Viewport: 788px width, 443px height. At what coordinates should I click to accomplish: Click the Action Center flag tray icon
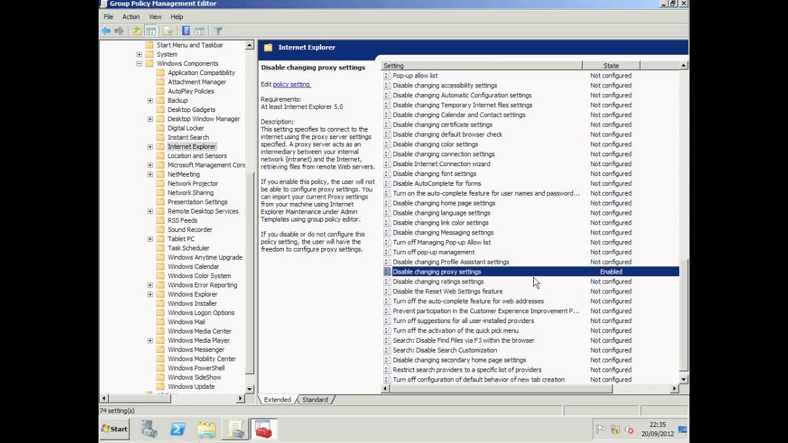[x=601, y=429]
